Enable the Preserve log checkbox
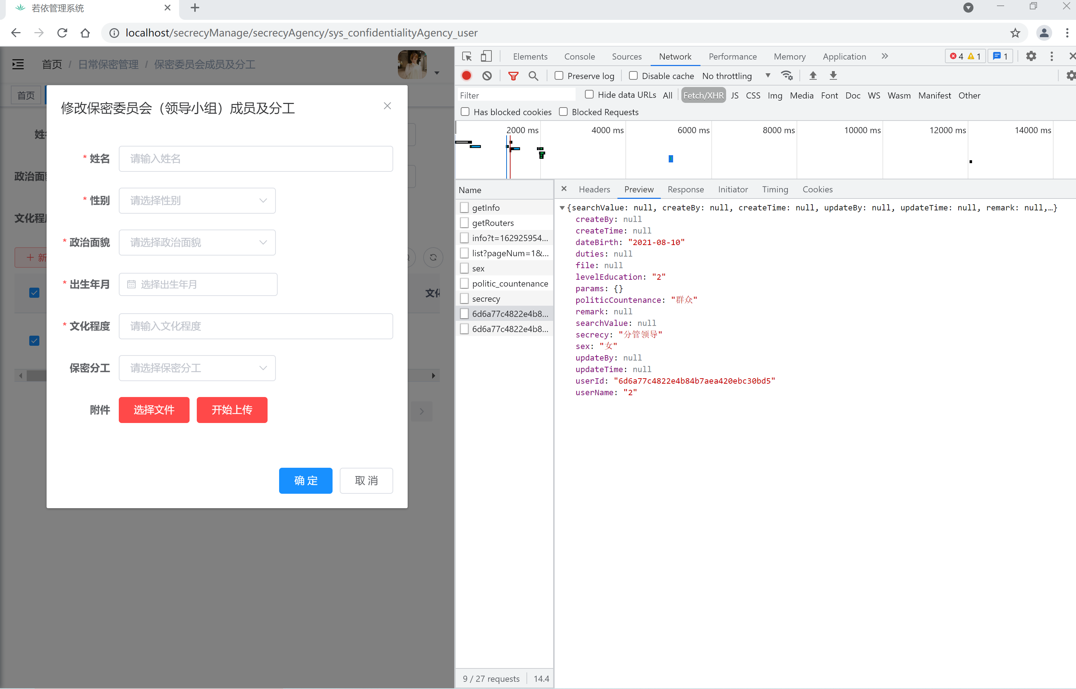This screenshot has height=689, width=1076. 559,75
